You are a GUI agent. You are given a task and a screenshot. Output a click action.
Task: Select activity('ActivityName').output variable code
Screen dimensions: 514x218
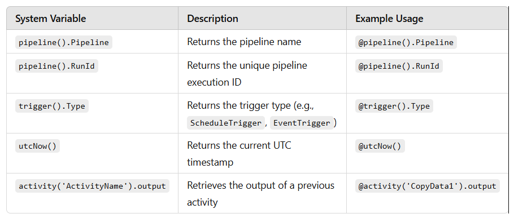[92, 186]
